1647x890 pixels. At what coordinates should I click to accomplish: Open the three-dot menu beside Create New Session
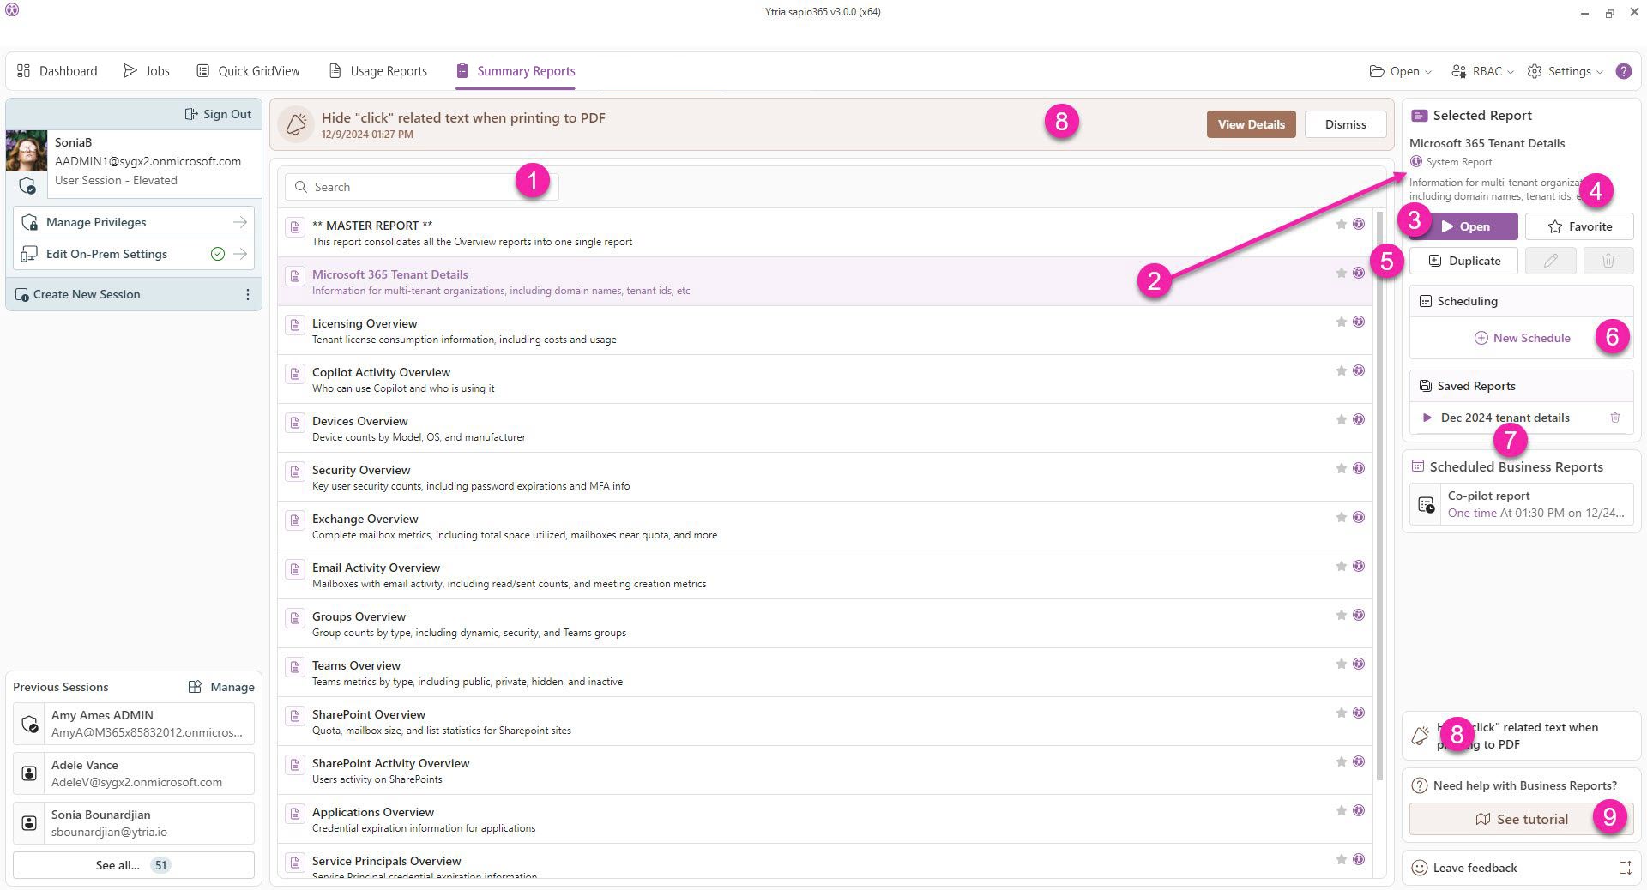[x=248, y=294]
